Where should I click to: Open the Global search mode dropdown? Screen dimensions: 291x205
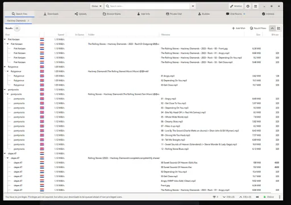(x=97, y=6)
